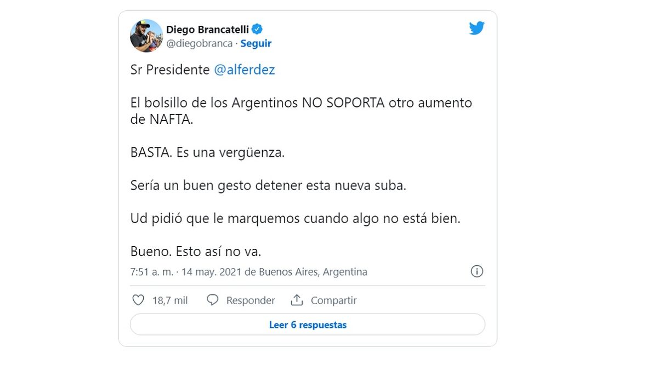This screenshot has width=658, height=370.
Task: Open the @diegobranca handle link
Action: tap(199, 43)
